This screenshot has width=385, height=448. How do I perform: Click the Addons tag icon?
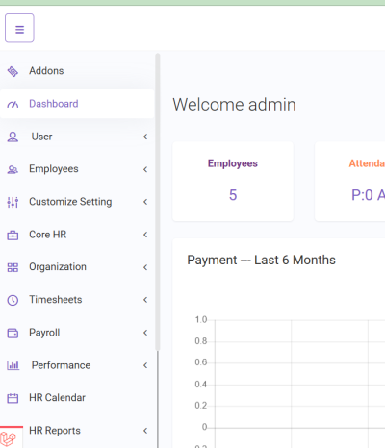point(13,71)
